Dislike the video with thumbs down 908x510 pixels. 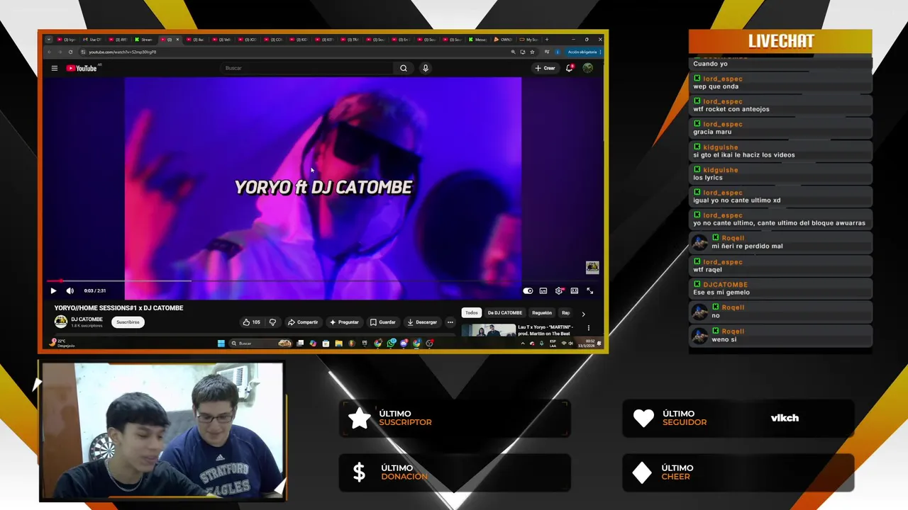pos(272,322)
